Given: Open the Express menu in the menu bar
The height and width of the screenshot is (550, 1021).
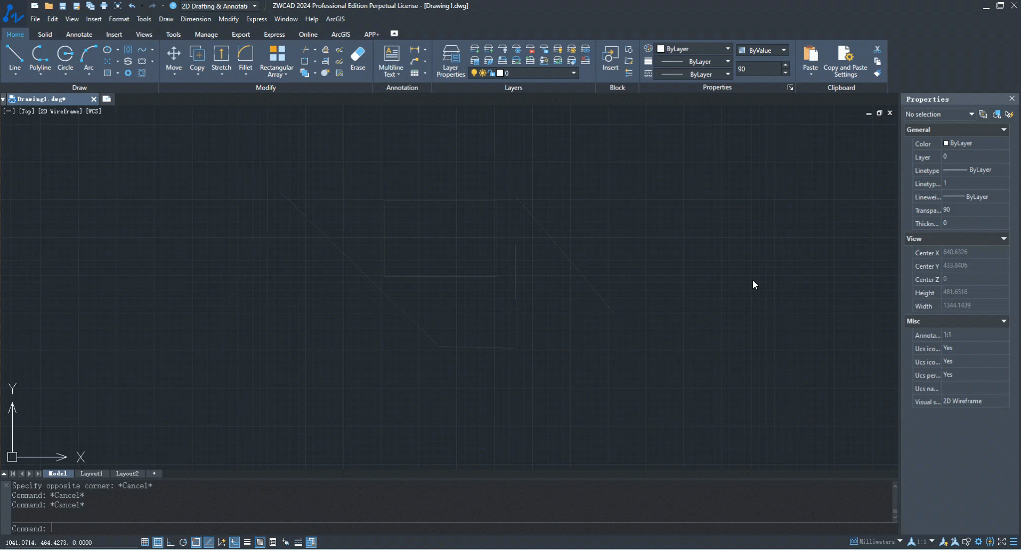Looking at the screenshot, I should click(256, 19).
